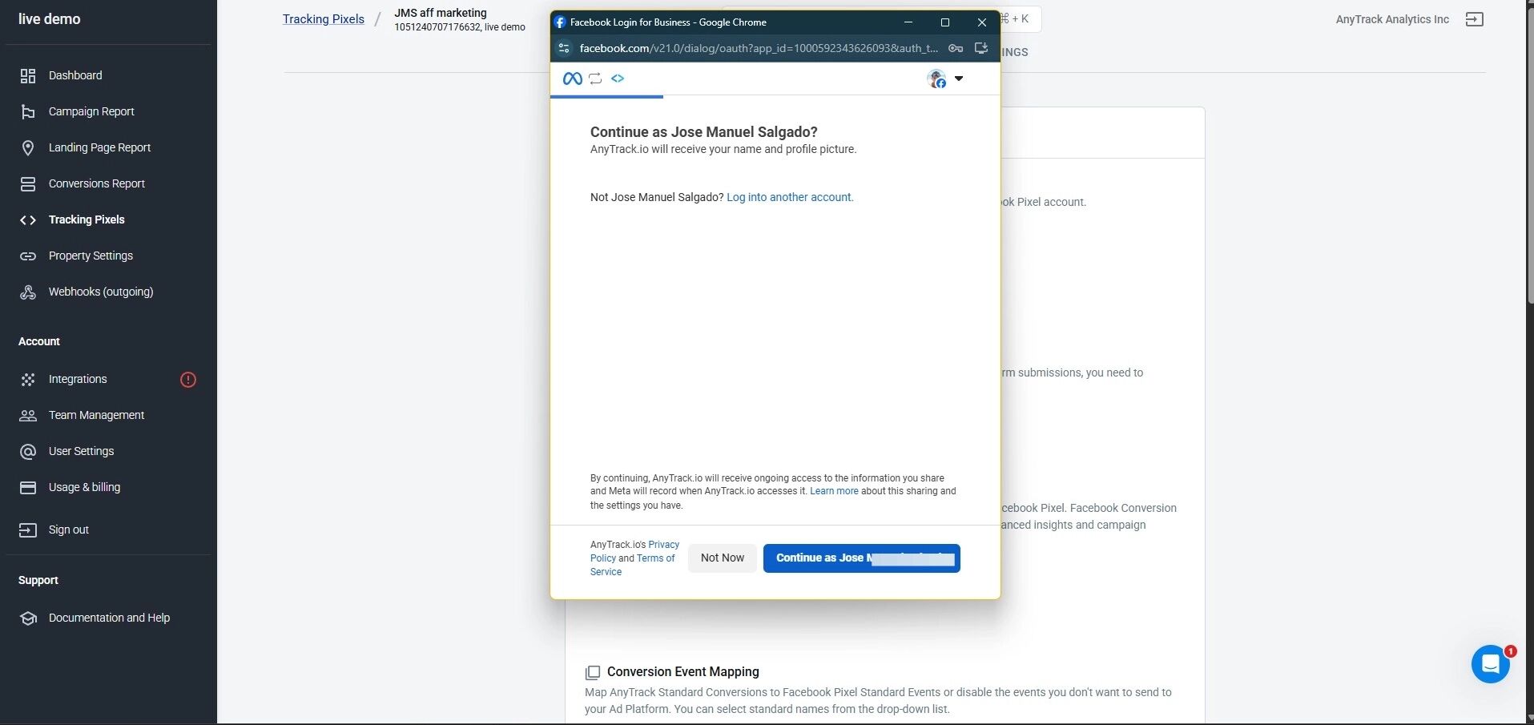Click the blue Continue as Jose button
Image resolution: width=1534 pixels, height=725 pixels.
(x=862, y=558)
